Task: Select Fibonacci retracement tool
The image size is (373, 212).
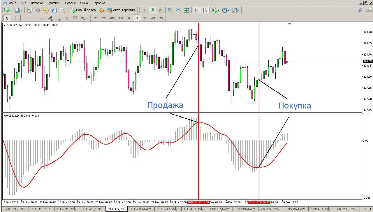Action: (x=59, y=18)
